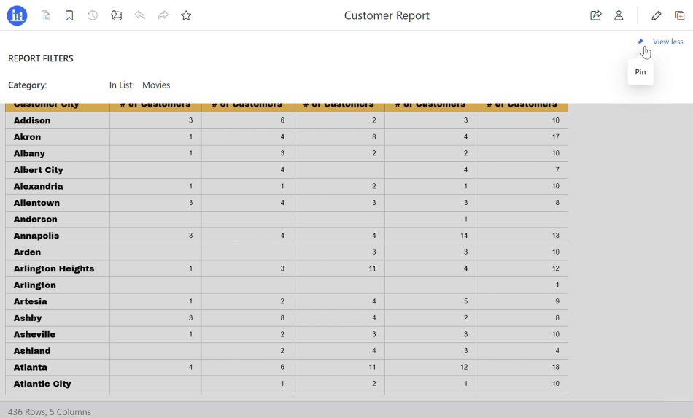Select the Albert City row header
The width and height of the screenshot is (693, 418).
pos(58,170)
